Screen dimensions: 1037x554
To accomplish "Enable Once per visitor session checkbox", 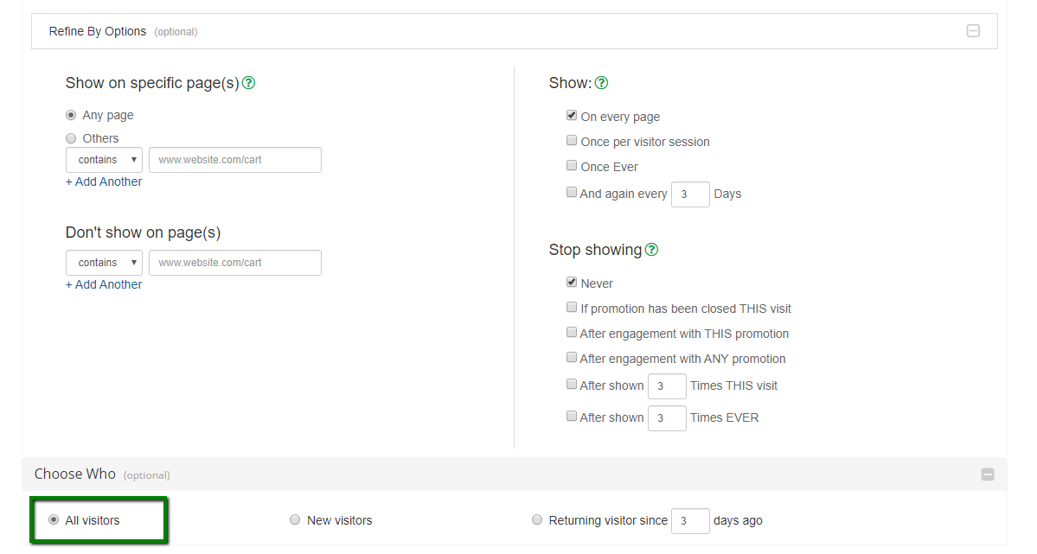I will pyautogui.click(x=572, y=141).
